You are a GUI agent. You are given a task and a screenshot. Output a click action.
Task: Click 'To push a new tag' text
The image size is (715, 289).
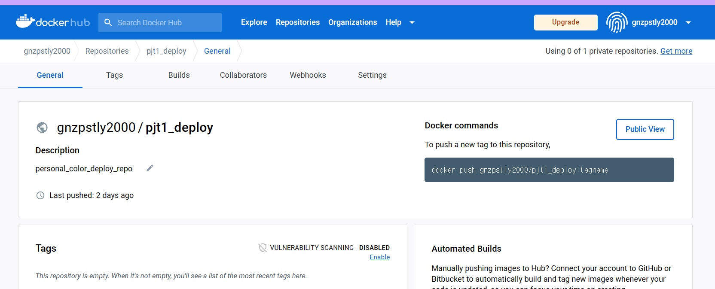(487, 145)
